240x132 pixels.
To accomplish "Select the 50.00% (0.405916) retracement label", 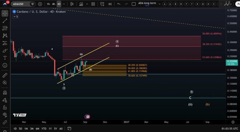I will (212, 34).
